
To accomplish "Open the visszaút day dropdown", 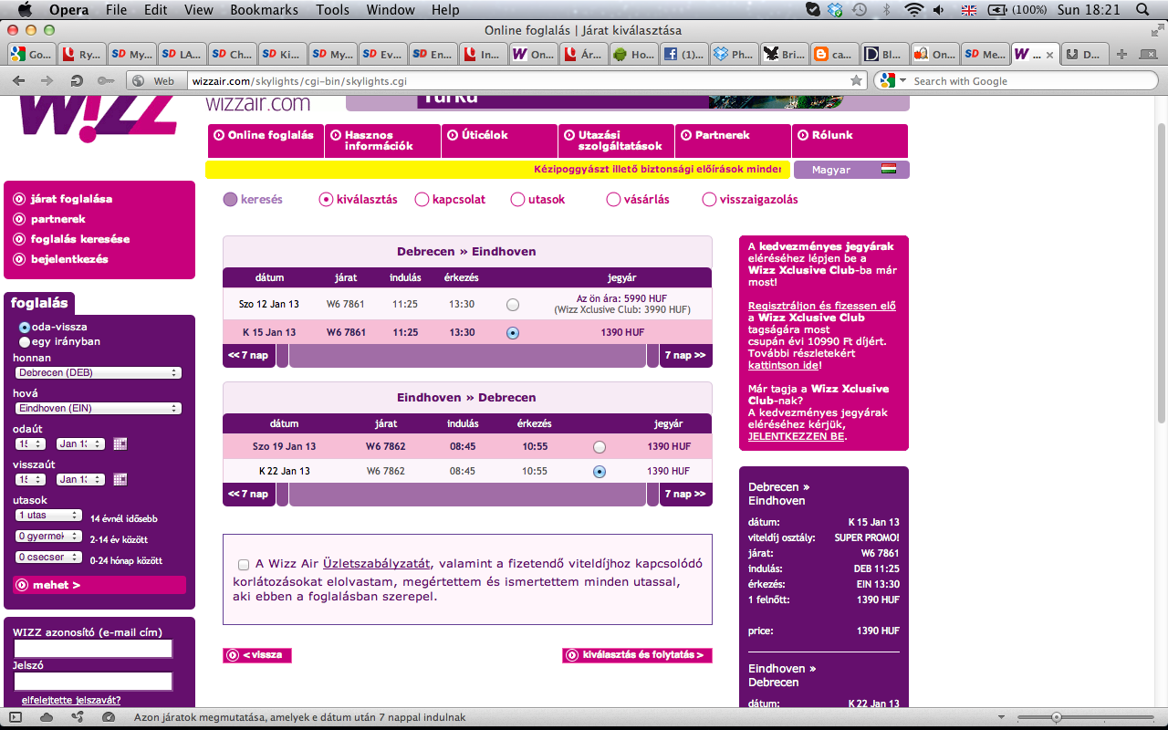I will click(x=30, y=479).
